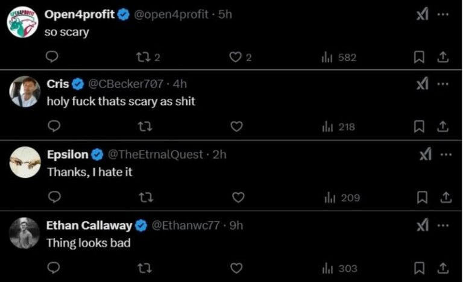
Task: Like Cris's "scary as shit" reply
Action: [237, 127]
